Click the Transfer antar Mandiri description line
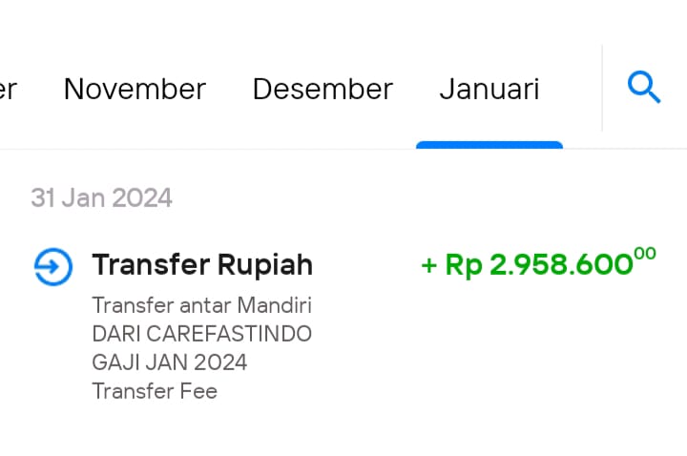 click(202, 305)
